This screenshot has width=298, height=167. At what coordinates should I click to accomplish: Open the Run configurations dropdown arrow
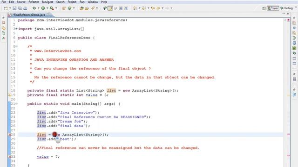[47, 8]
